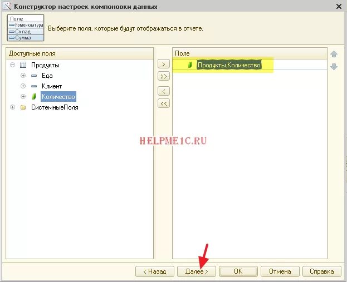Select the Еда field
Screen dimensions: 347x282
click(x=47, y=76)
